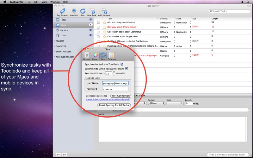This screenshot has height=158, width=253.
Task: Click the Test Connection button
Action: pos(120,96)
